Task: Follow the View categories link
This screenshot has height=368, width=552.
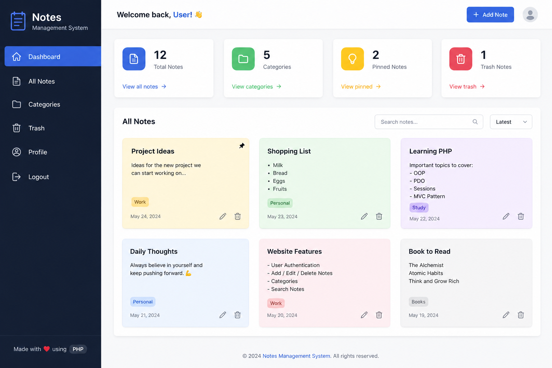Action: pyautogui.click(x=257, y=87)
